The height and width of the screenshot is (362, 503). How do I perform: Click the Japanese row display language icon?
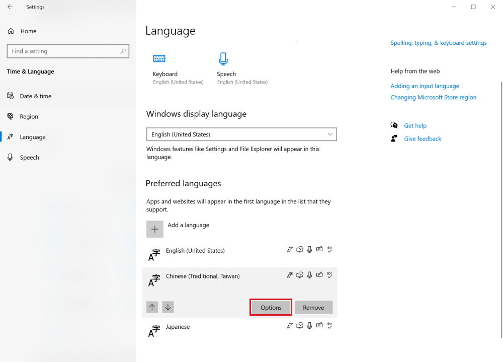290,326
